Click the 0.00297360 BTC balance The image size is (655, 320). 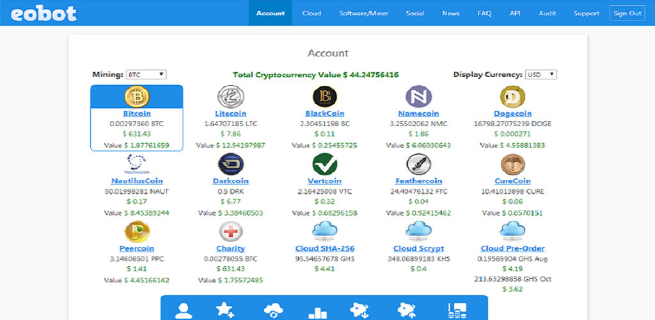(137, 124)
